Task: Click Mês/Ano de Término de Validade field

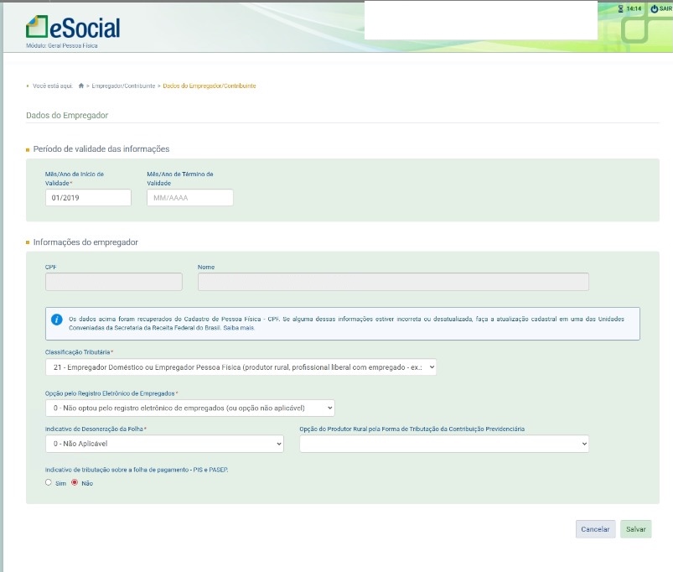Action: click(190, 198)
